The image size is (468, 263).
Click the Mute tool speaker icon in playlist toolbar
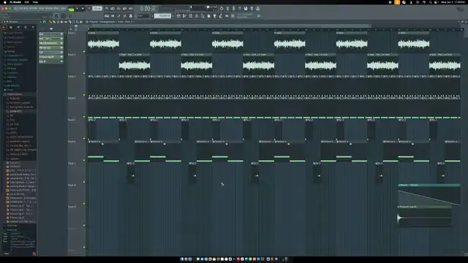(61, 22)
